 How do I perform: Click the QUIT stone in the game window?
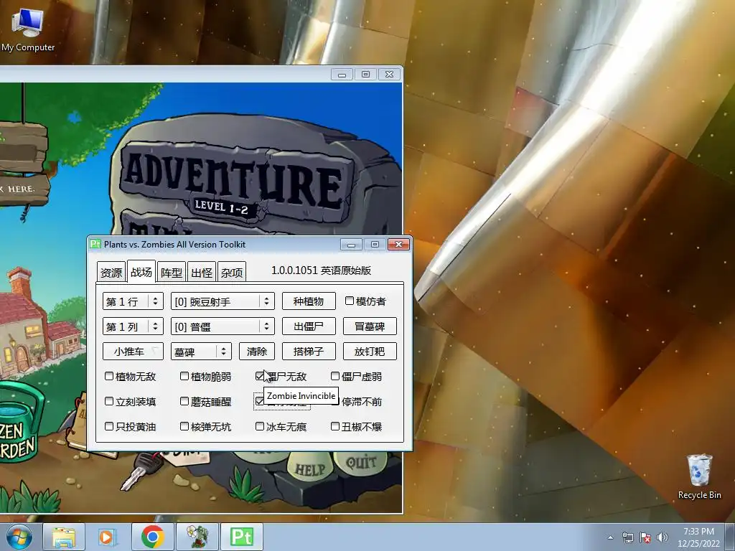[360, 463]
